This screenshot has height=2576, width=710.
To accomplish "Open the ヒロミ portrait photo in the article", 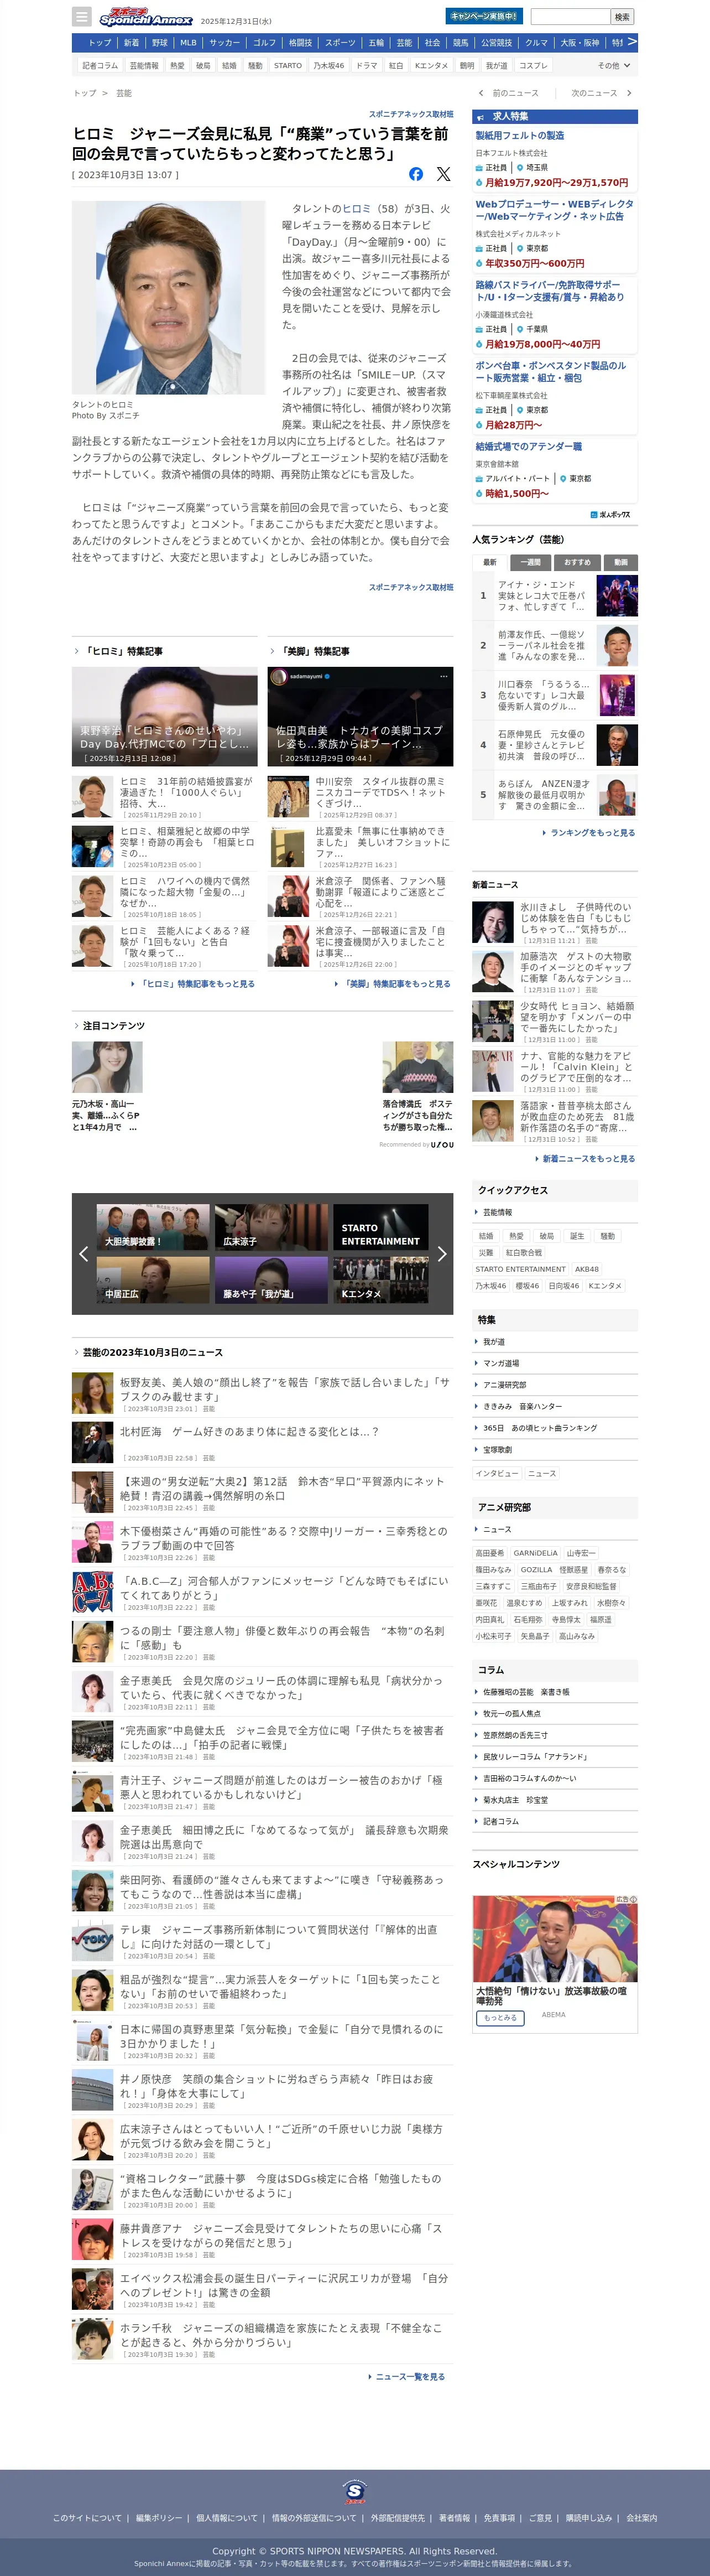I will click(x=168, y=297).
